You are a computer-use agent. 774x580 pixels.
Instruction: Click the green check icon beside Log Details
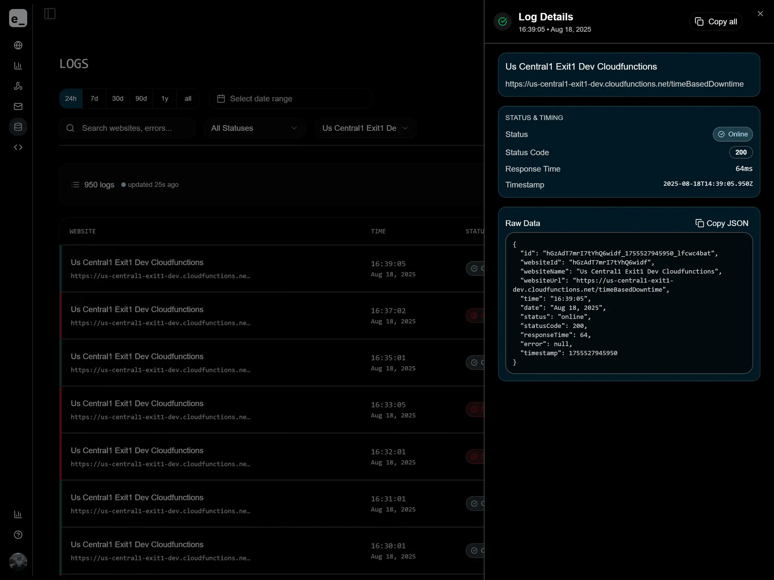pos(503,22)
